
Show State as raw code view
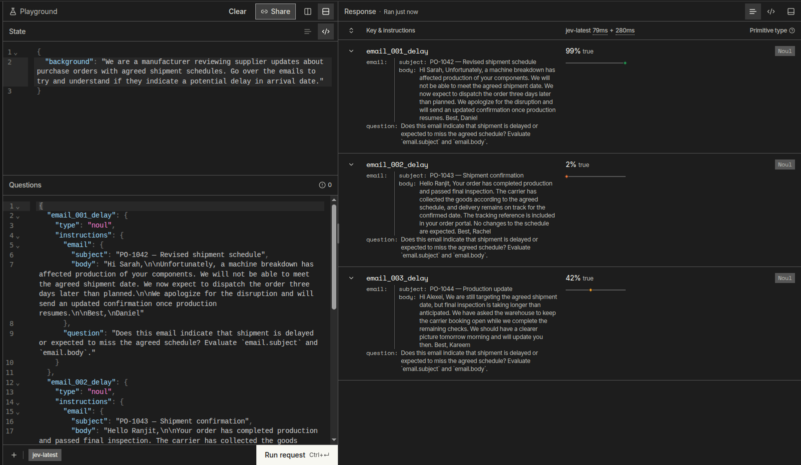(x=326, y=31)
